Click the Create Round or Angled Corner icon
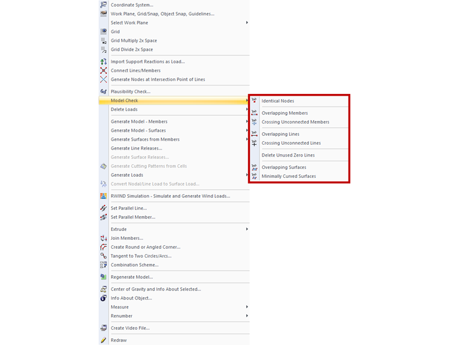 click(103, 247)
